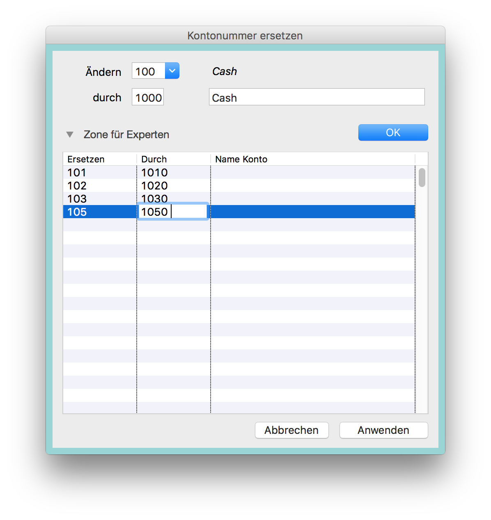Click the Anwenden button
Screen dimensions: 491x520
pyautogui.click(x=383, y=430)
